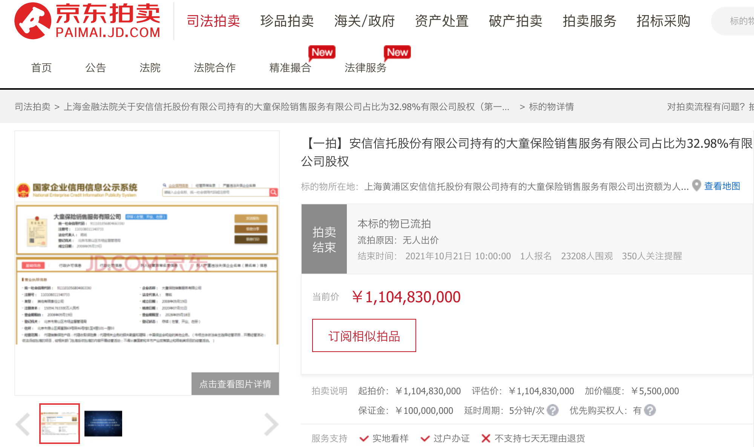Click the JD Paimai logo
Viewport: 754px width, 447px height.
click(87, 21)
